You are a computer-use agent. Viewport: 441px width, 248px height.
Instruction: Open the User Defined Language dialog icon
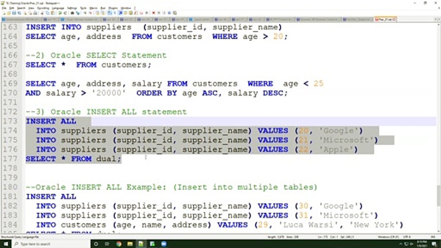(125, 13)
